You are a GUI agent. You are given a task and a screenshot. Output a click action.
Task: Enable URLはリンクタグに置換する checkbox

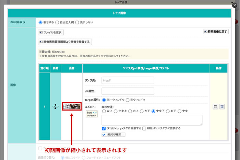(x=144, y=128)
